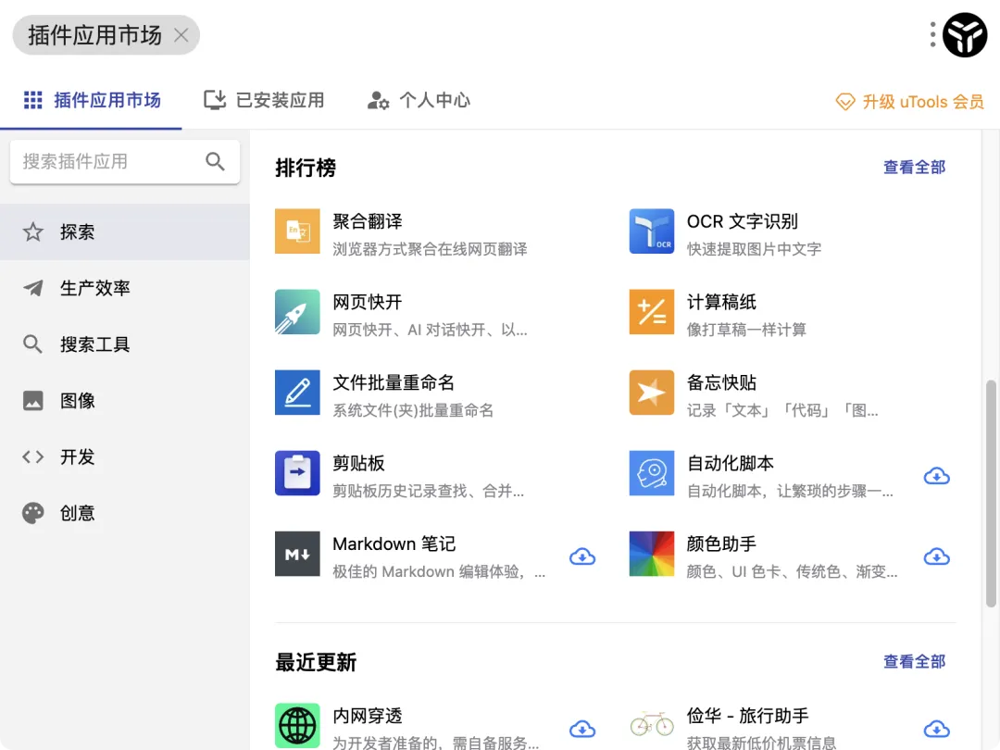The width and height of the screenshot is (1000, 750).
Task: View all in 最近更新 section
Action: [x=914, y=661]
